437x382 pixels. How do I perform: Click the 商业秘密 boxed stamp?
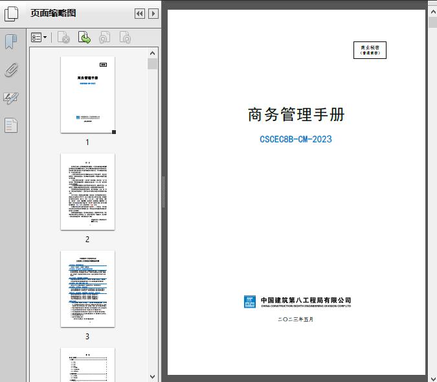tap(370, 50)
